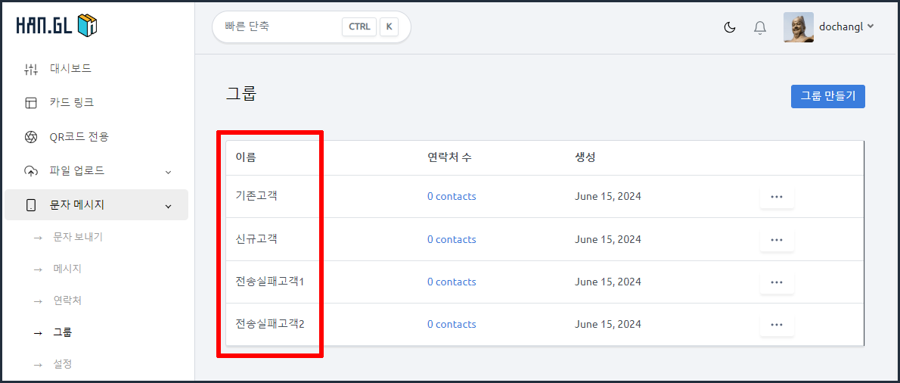
Task: Click the June 15, 2024 date for 전송실패고객2
Action: pos(608,325)
